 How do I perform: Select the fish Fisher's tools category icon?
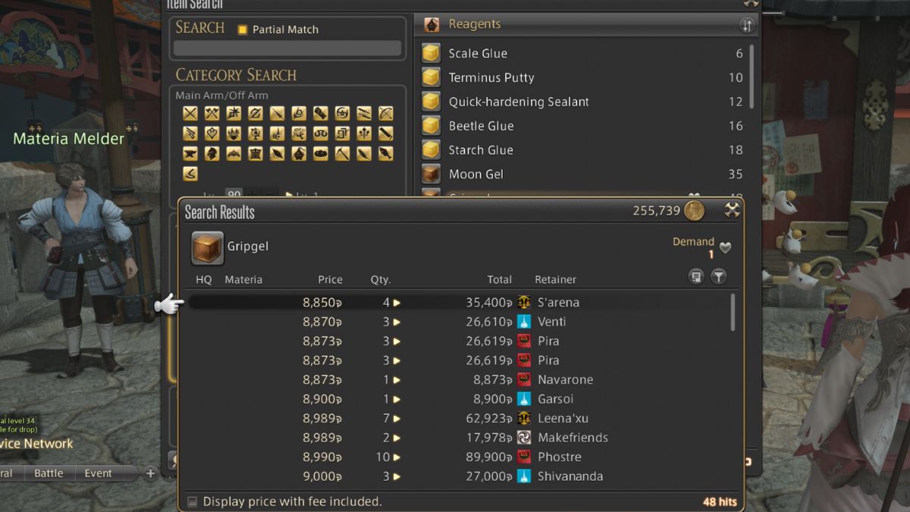386,154
